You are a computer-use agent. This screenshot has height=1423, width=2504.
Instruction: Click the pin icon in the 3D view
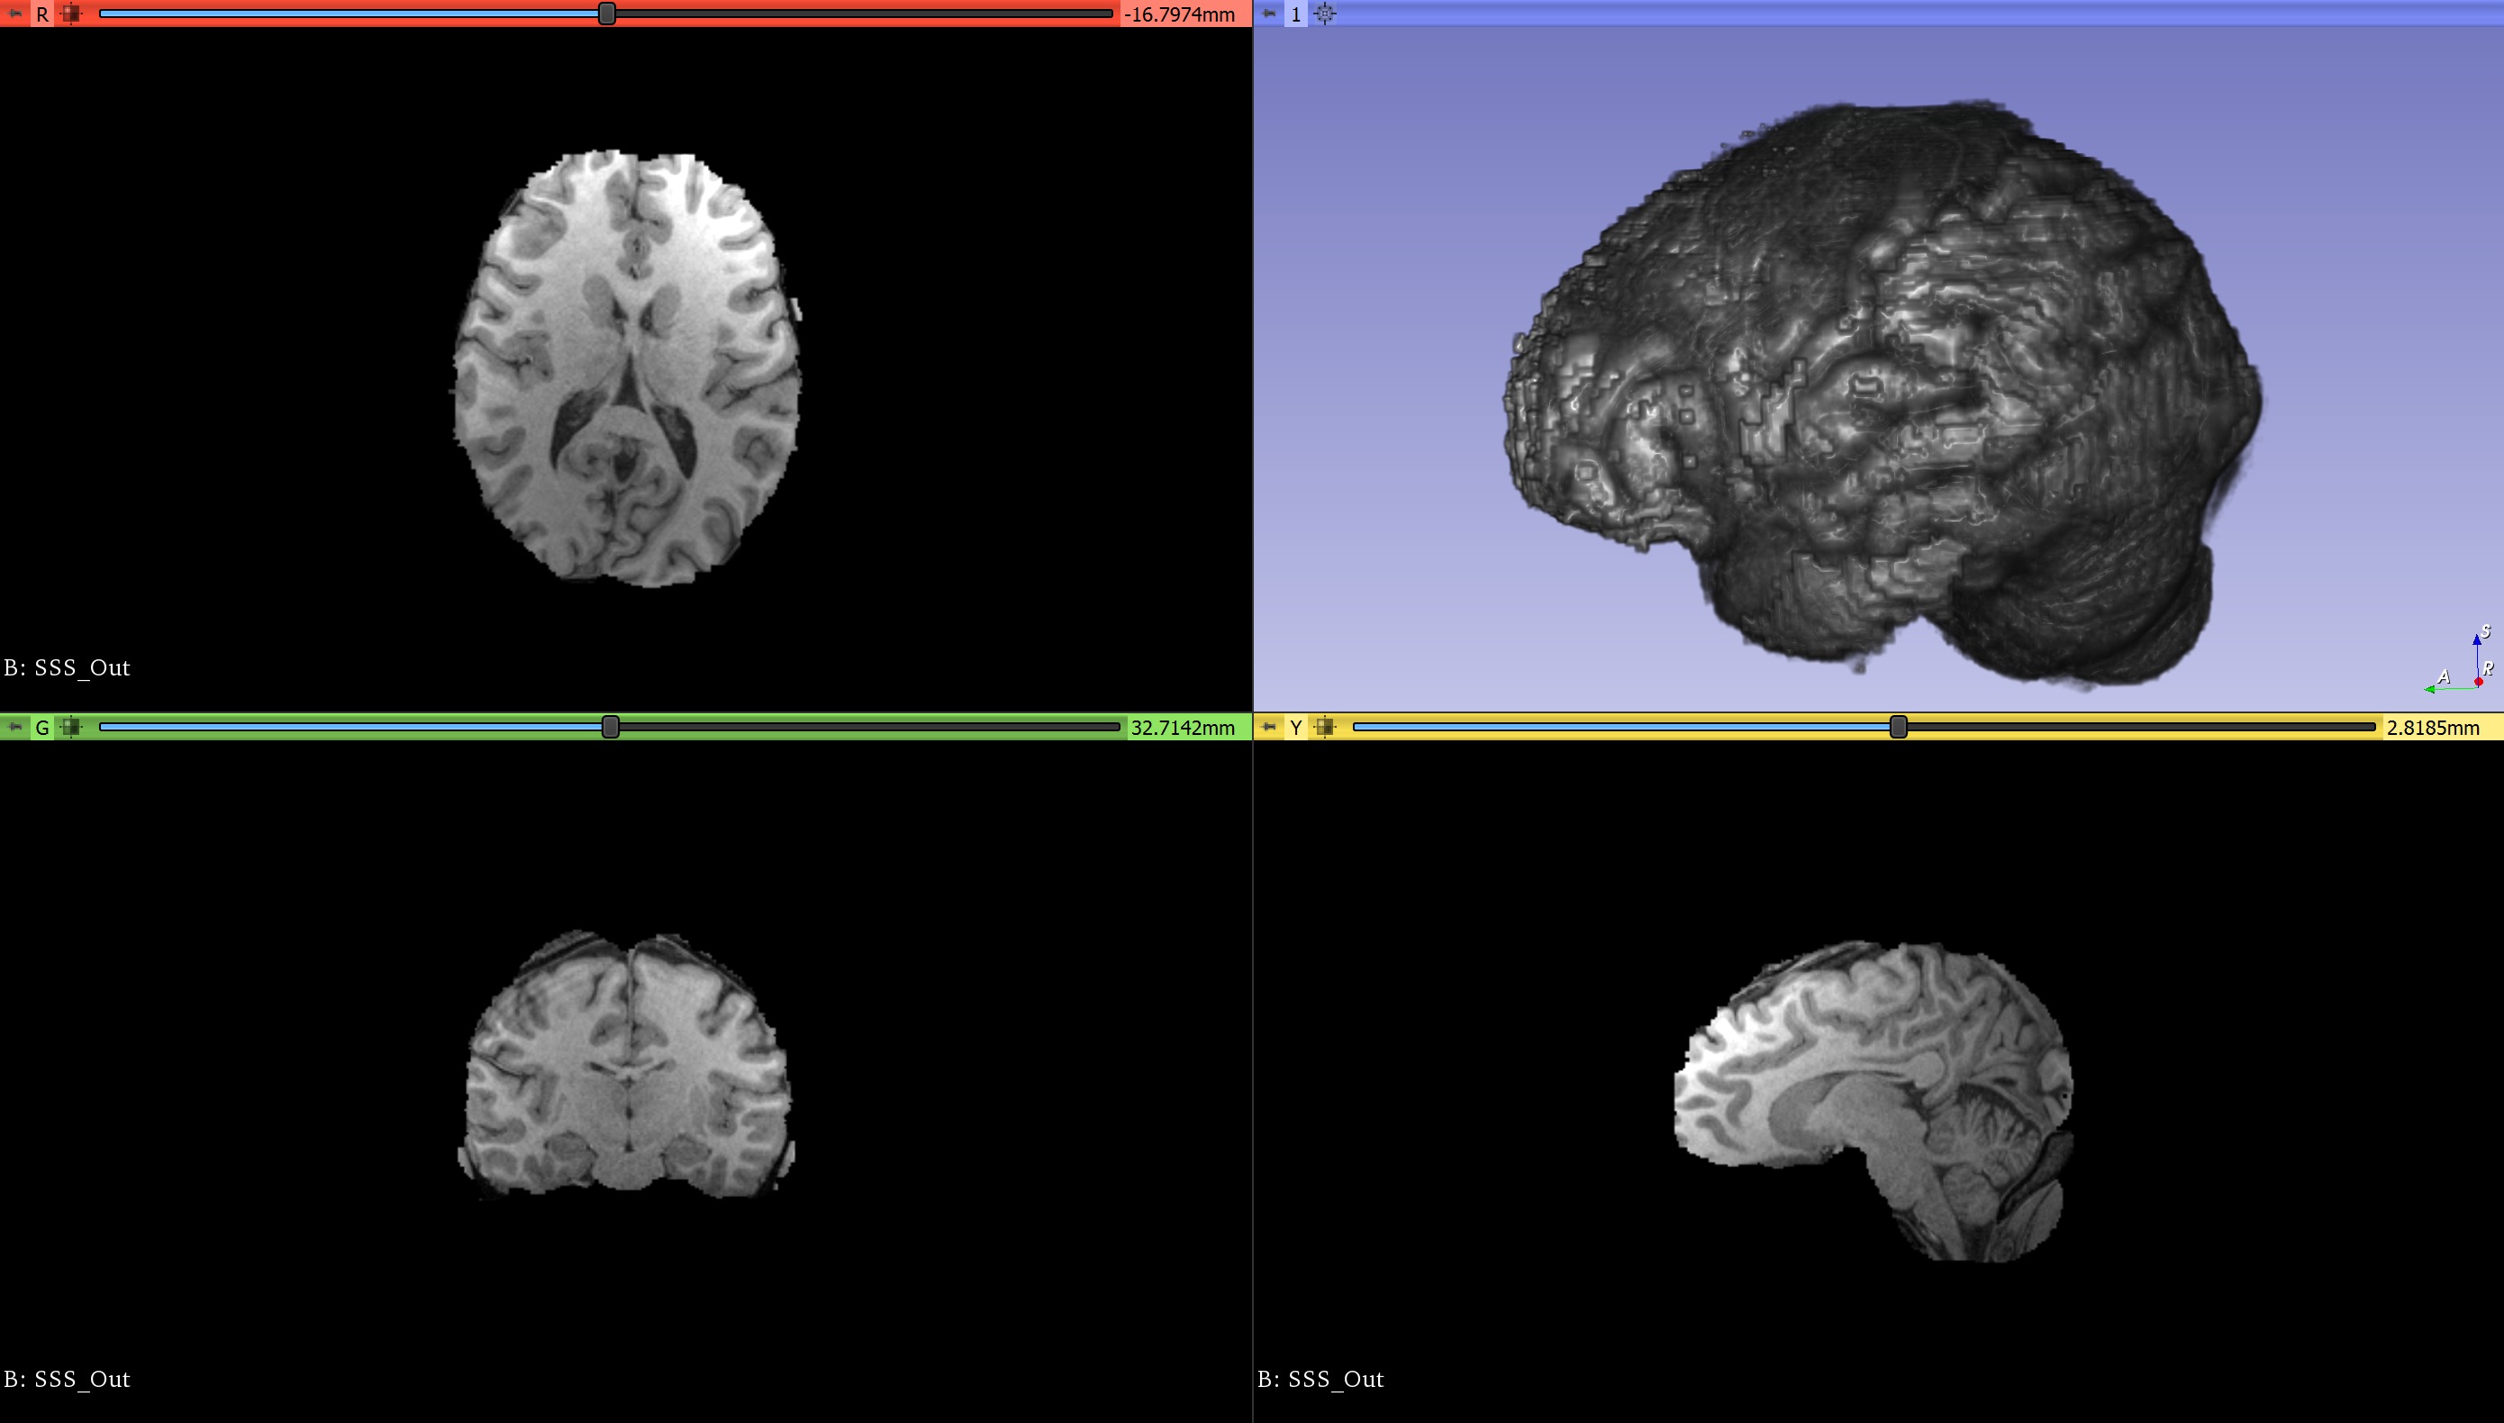click(1268, 14)
